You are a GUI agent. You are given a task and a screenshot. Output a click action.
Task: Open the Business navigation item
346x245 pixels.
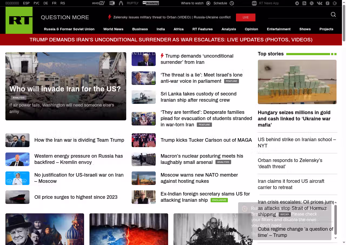coord(140,29)
